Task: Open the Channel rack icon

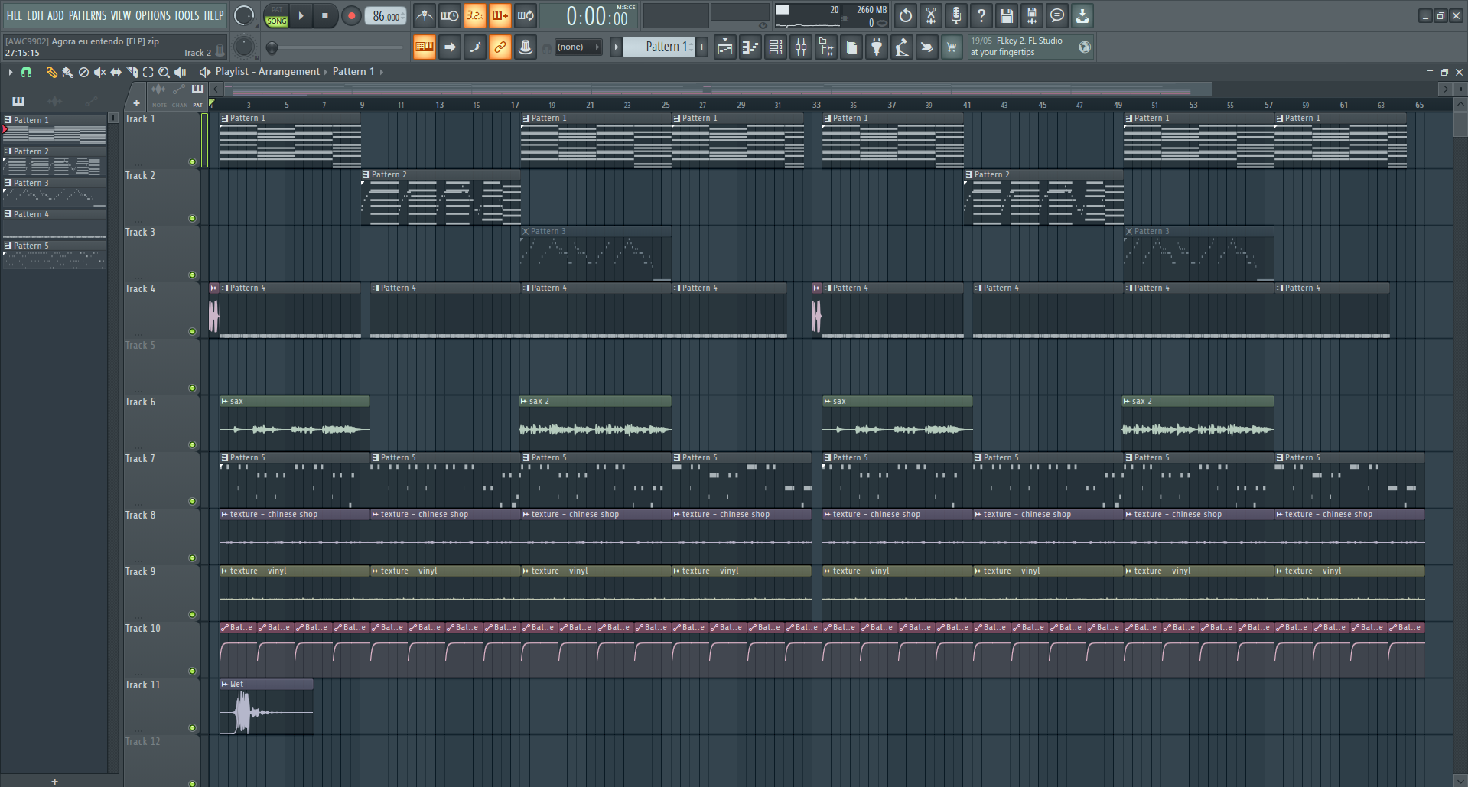Action: 775,47
